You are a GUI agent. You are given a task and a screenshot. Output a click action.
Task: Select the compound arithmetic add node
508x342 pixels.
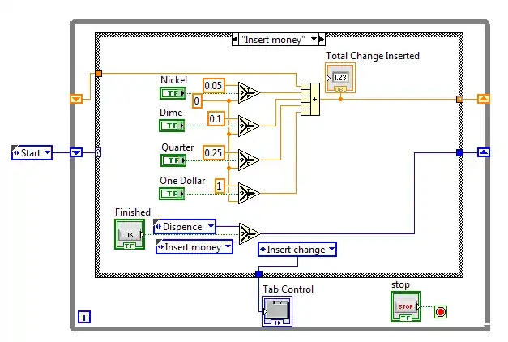point(309,100)
